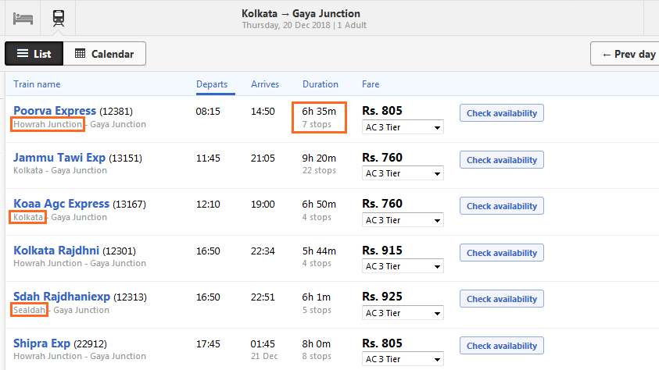The height and width of the screenshot is (370, 659).
Task: Sort by Fare column header
Action: pos(371,84)
